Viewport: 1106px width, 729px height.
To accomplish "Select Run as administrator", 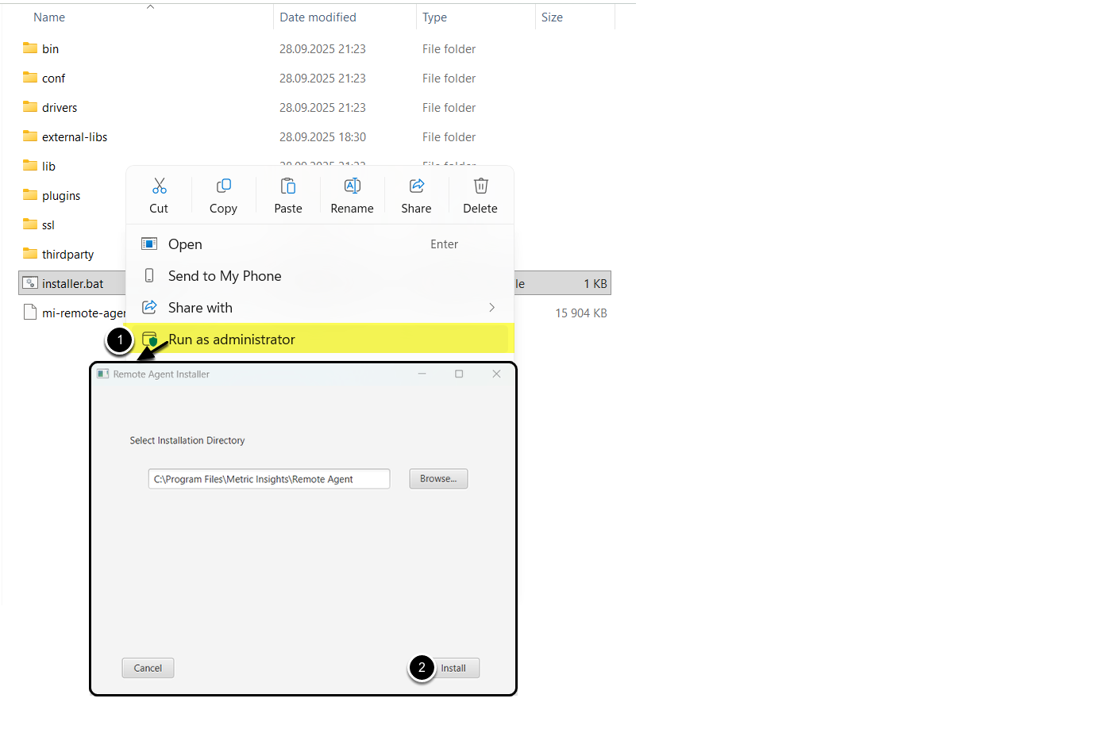I will click(320, 340).
